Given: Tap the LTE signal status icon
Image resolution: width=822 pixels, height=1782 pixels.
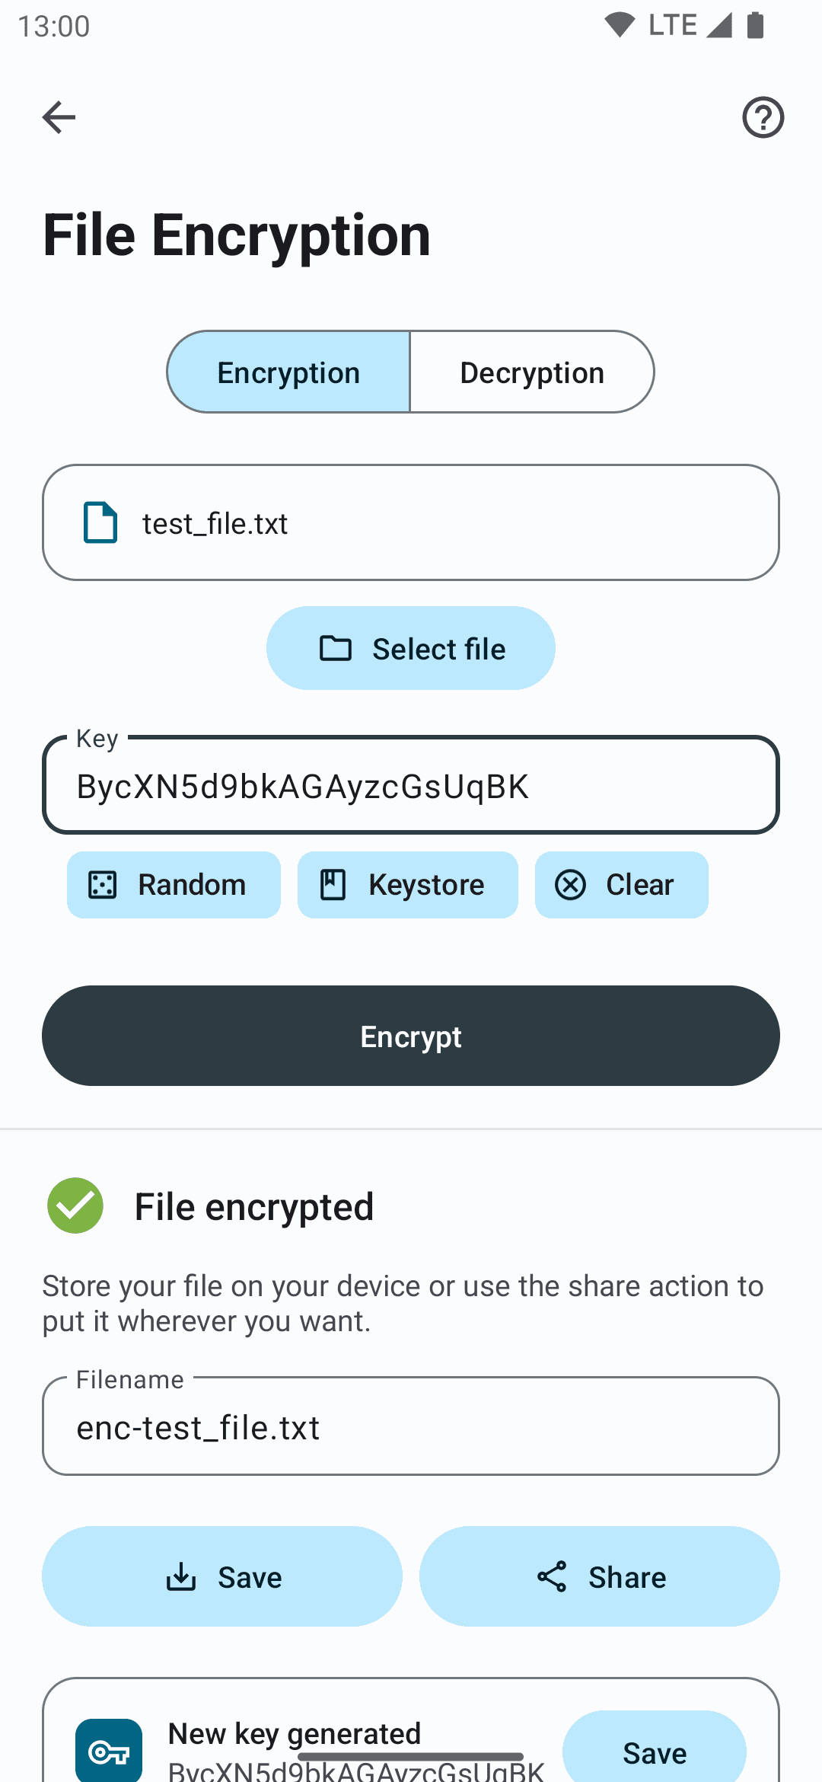Looking at the screenshot, I should pos(718,25).
